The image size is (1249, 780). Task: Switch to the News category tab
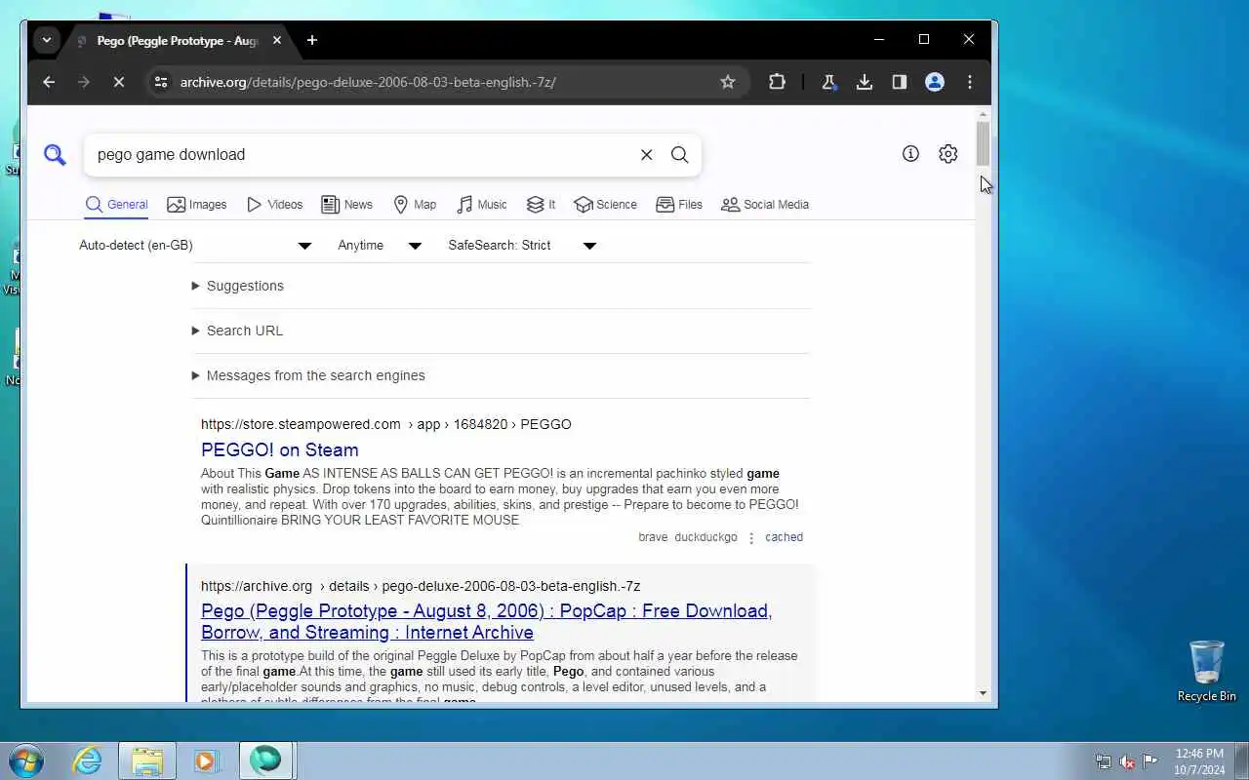pyautogui.click(x=346, y=205)
